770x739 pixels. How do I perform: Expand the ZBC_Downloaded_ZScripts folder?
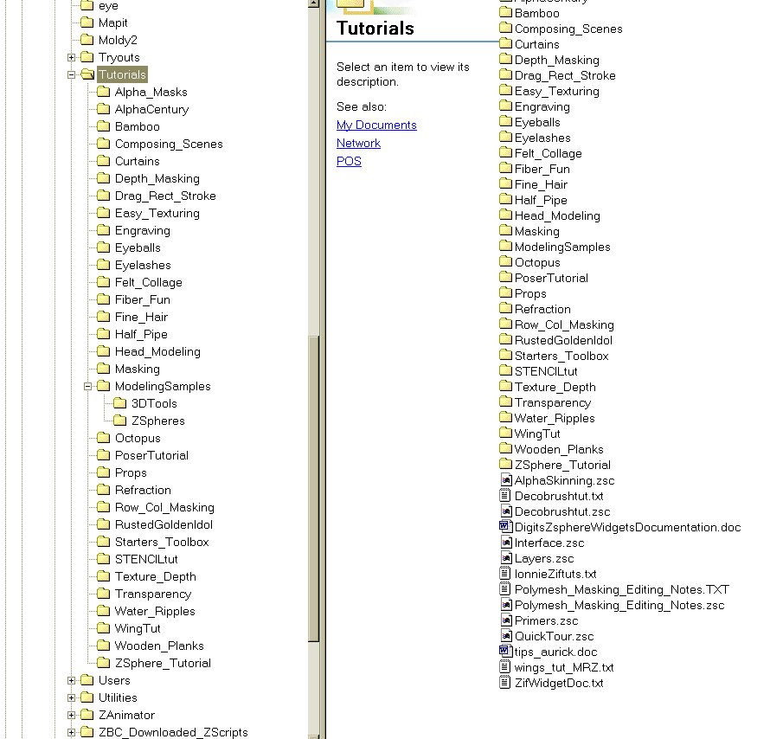[x=71, y=732]
